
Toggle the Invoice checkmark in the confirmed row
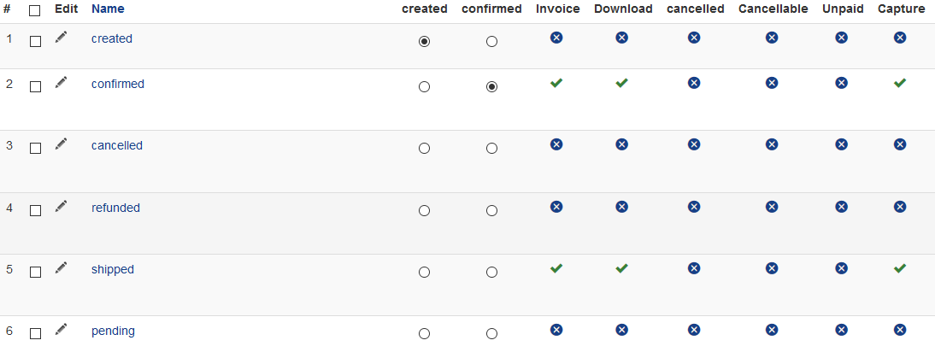556,83
